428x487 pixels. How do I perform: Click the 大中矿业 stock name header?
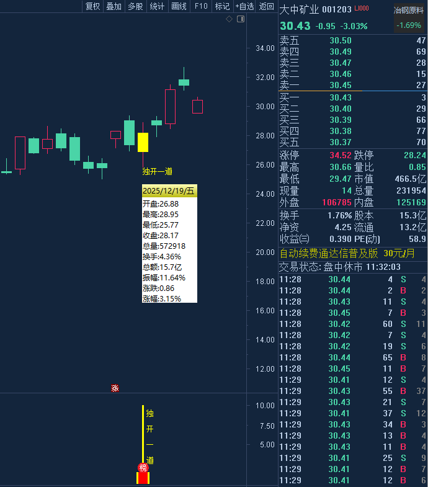(x=299, y=9)
